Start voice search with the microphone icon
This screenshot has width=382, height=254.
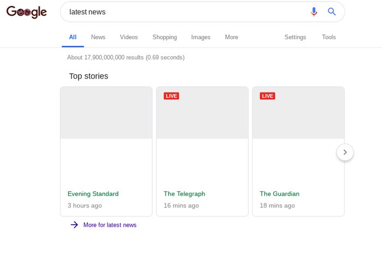pos(314,12)
